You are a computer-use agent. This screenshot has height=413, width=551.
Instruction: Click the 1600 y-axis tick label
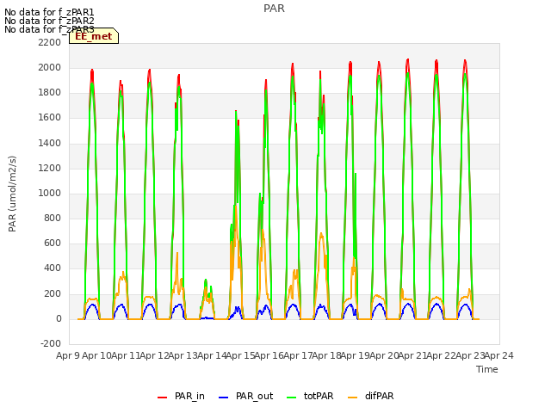pyautogui.click(x=50, y=118)
